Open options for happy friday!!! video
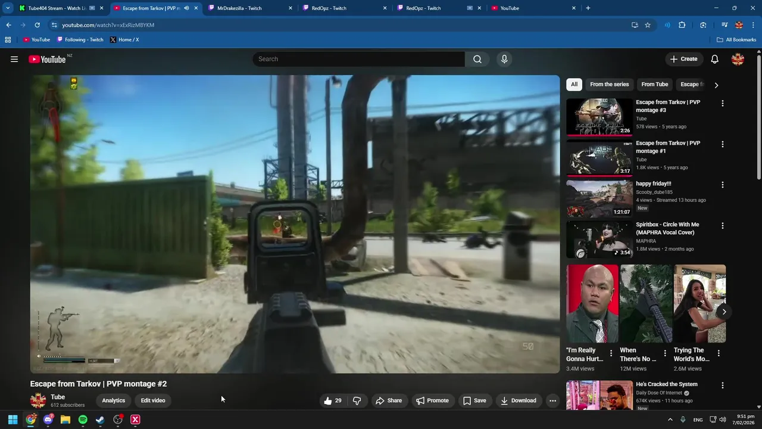 click(x=723, y=185)
